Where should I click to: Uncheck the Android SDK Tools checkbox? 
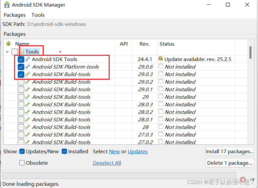click(x=21, y=59)
